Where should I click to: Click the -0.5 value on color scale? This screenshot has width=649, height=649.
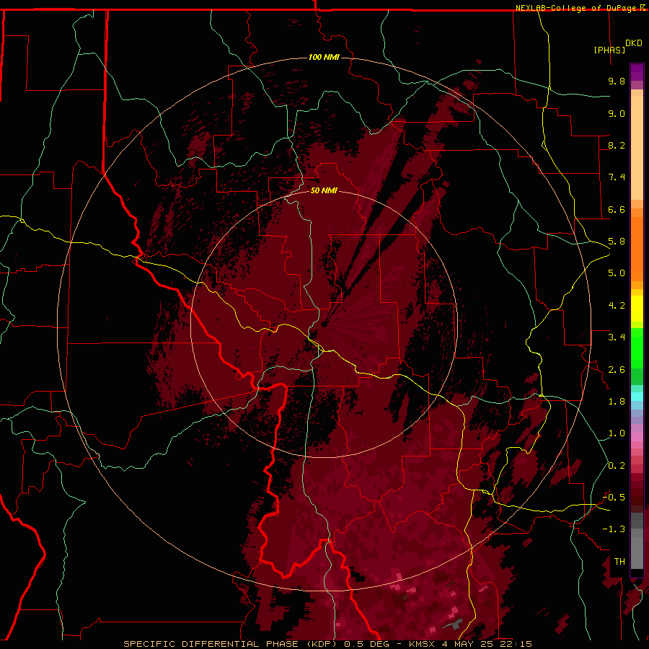click(x=614, y=498)
